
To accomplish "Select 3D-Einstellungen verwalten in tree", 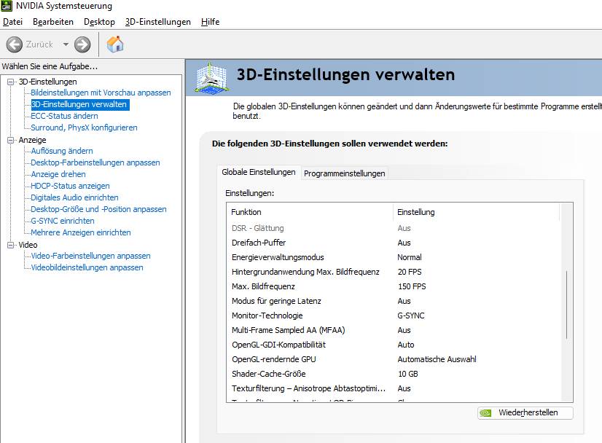I will (x=80, y=104).
